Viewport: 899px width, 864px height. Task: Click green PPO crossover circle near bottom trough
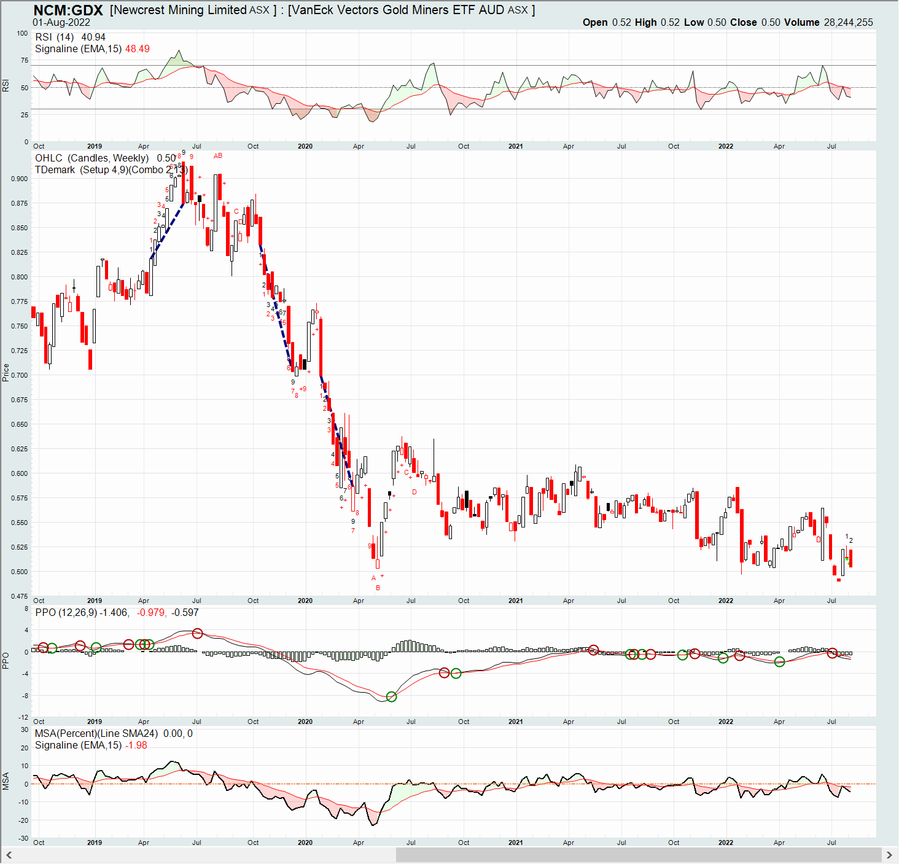click(x=392, y=697)
